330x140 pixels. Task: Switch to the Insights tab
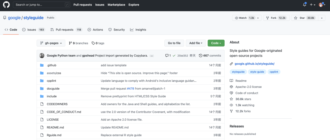tap(138, 30)
